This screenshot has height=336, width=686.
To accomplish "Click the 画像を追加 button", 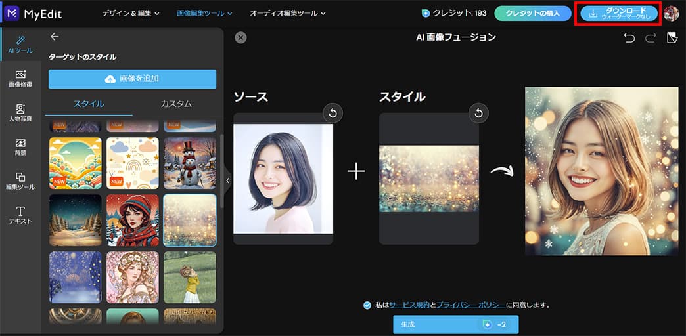I will pos(133,79).
